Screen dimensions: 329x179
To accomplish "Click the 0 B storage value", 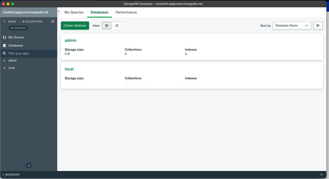I will point(67,54).
